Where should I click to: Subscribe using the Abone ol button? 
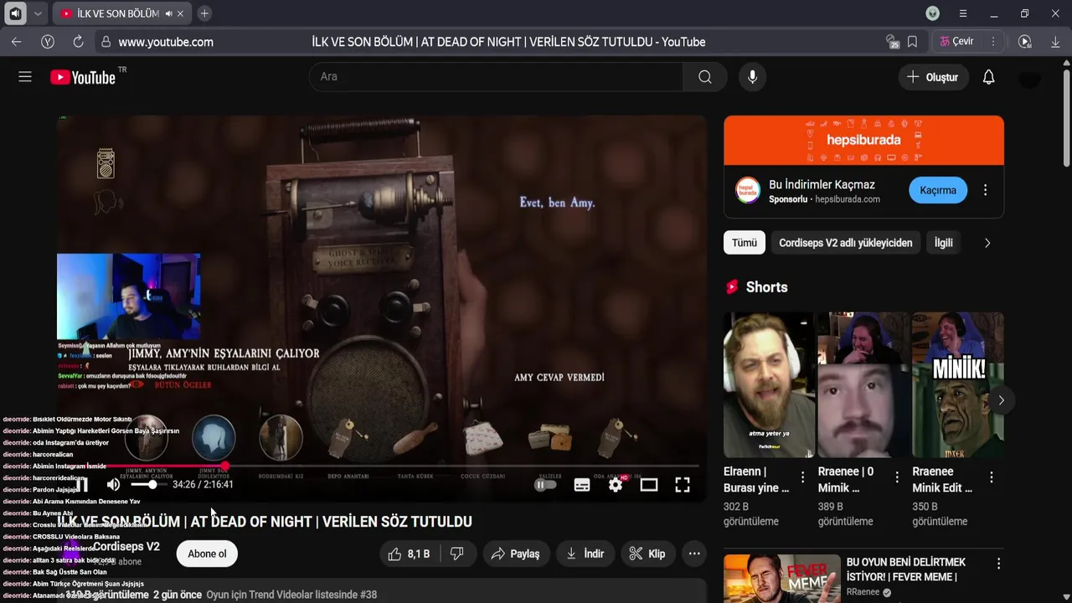tap(207, 554)
